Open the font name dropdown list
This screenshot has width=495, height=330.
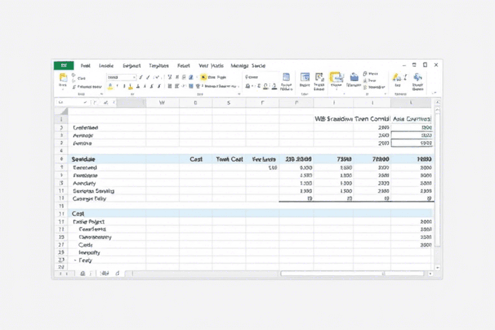[x=133, y=77]
